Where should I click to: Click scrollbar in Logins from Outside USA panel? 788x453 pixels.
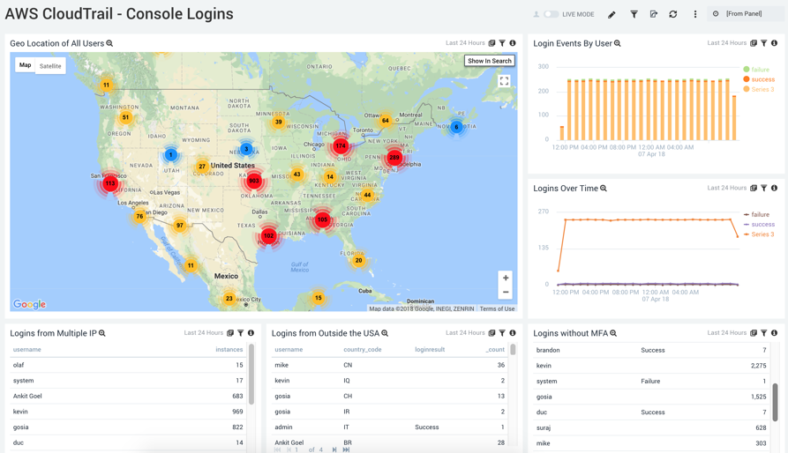513,350
